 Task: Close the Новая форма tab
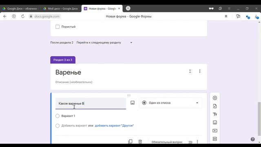click(x=119, y=9)
